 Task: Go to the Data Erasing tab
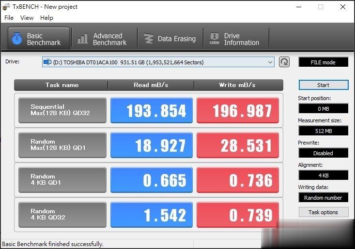click(x=170, y=39)
